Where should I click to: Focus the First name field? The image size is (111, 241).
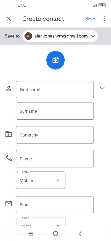(55, 90)
